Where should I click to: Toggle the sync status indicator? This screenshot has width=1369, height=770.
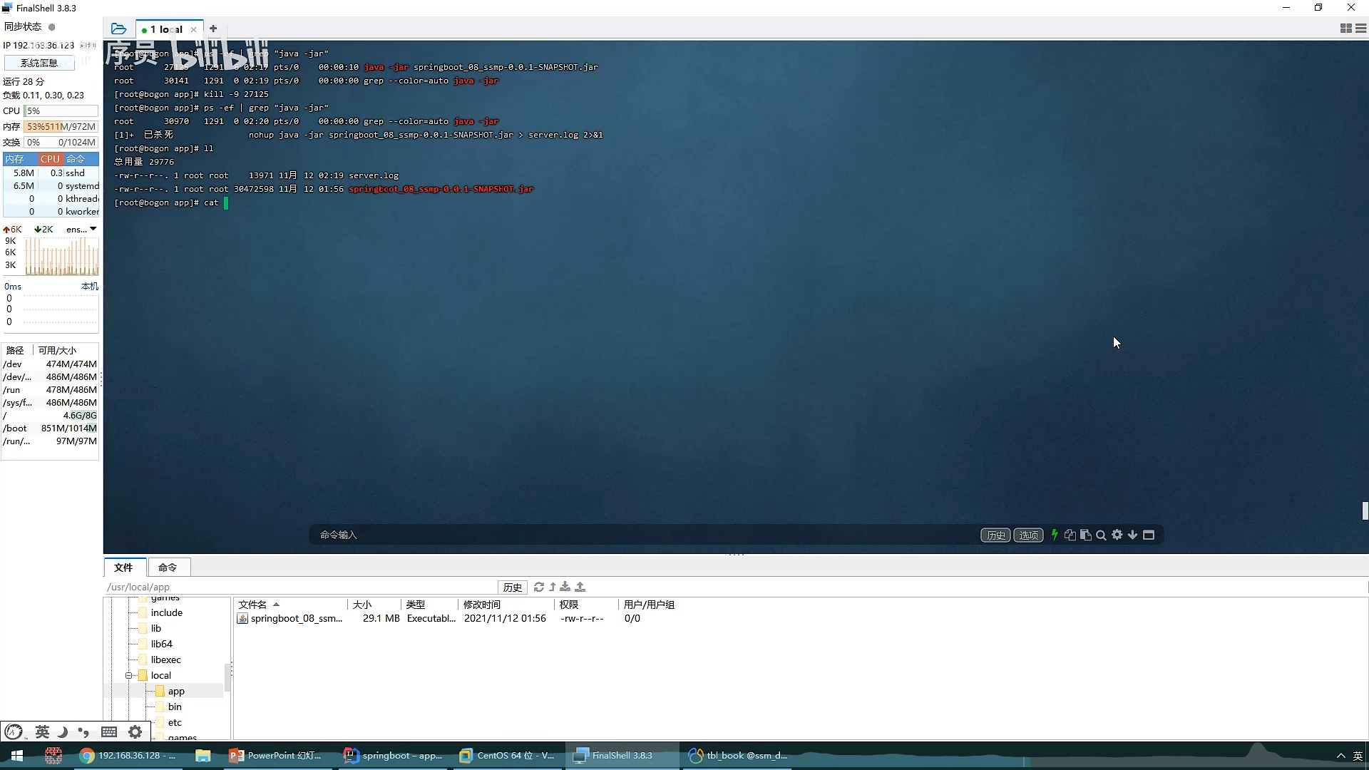click(51, 27)
